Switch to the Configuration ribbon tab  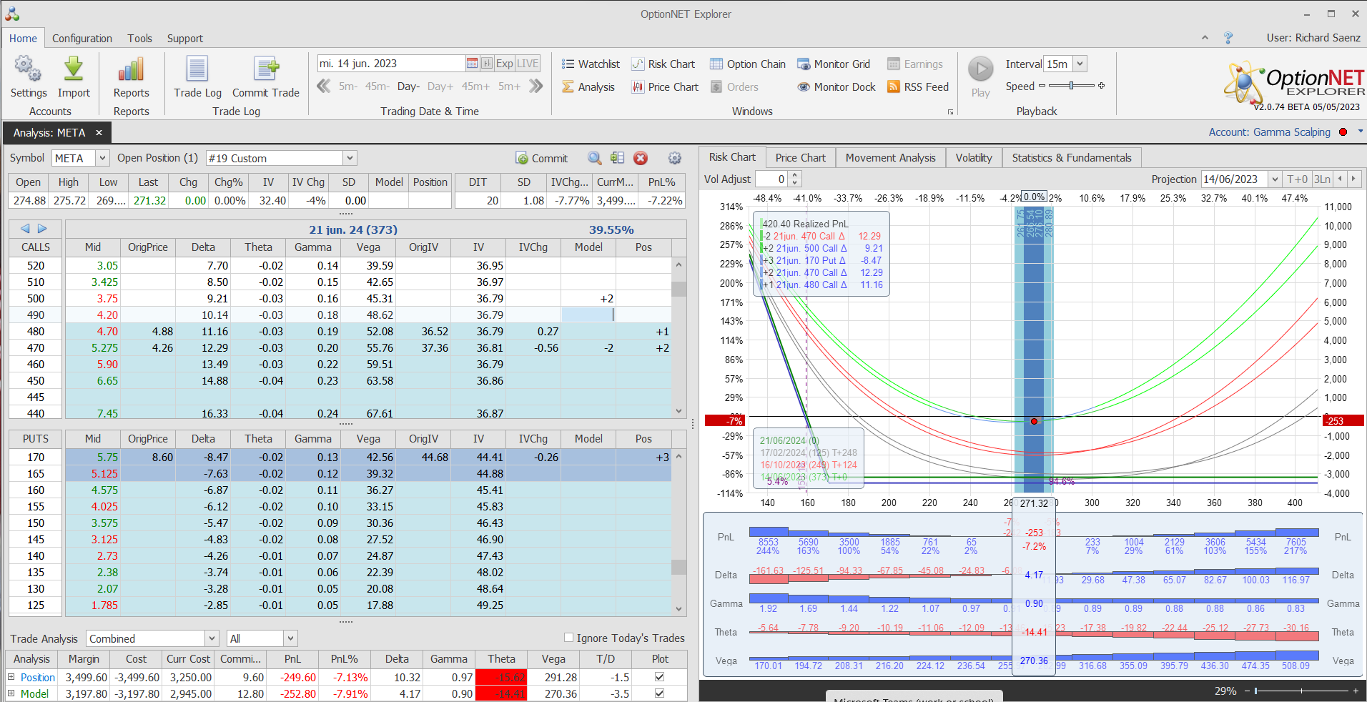coord(82,39)
